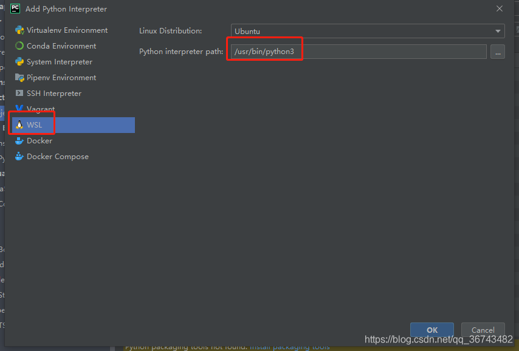Click the Python interpreter path label
The image size is (519, 351).
[x=181, y=52]
